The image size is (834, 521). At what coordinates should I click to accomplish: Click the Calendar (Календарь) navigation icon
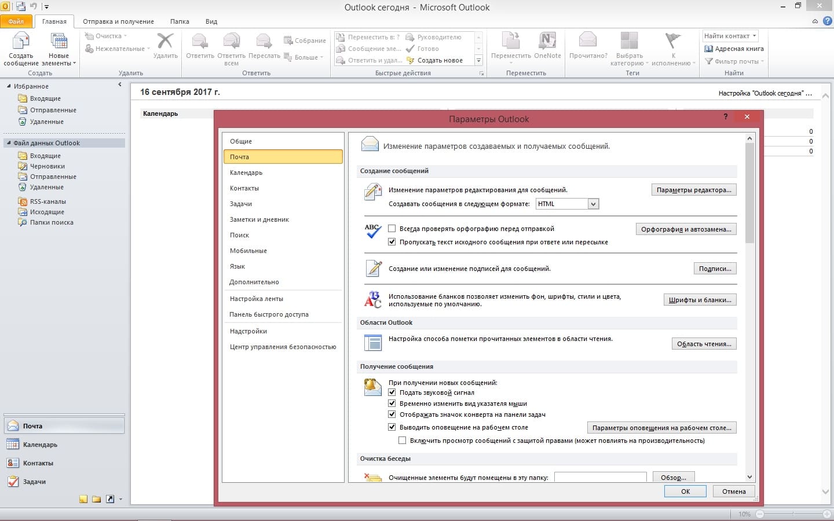point(13,445)
